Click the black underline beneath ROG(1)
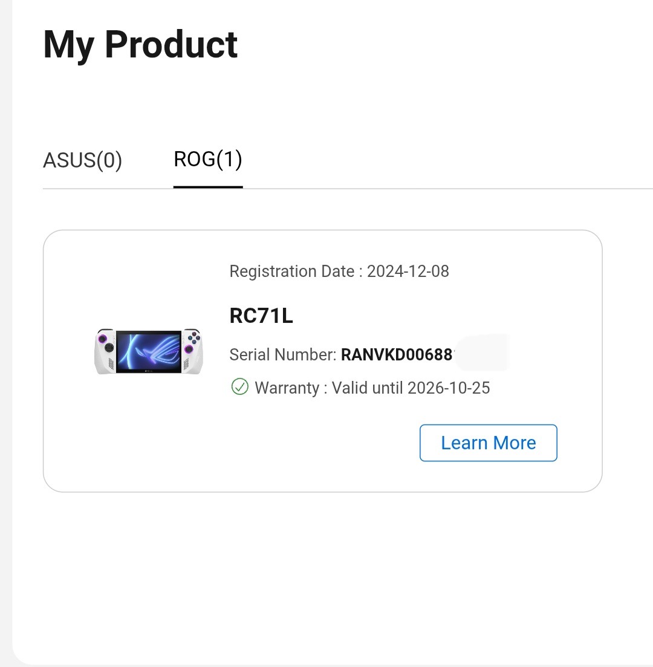 coord(208,187)
